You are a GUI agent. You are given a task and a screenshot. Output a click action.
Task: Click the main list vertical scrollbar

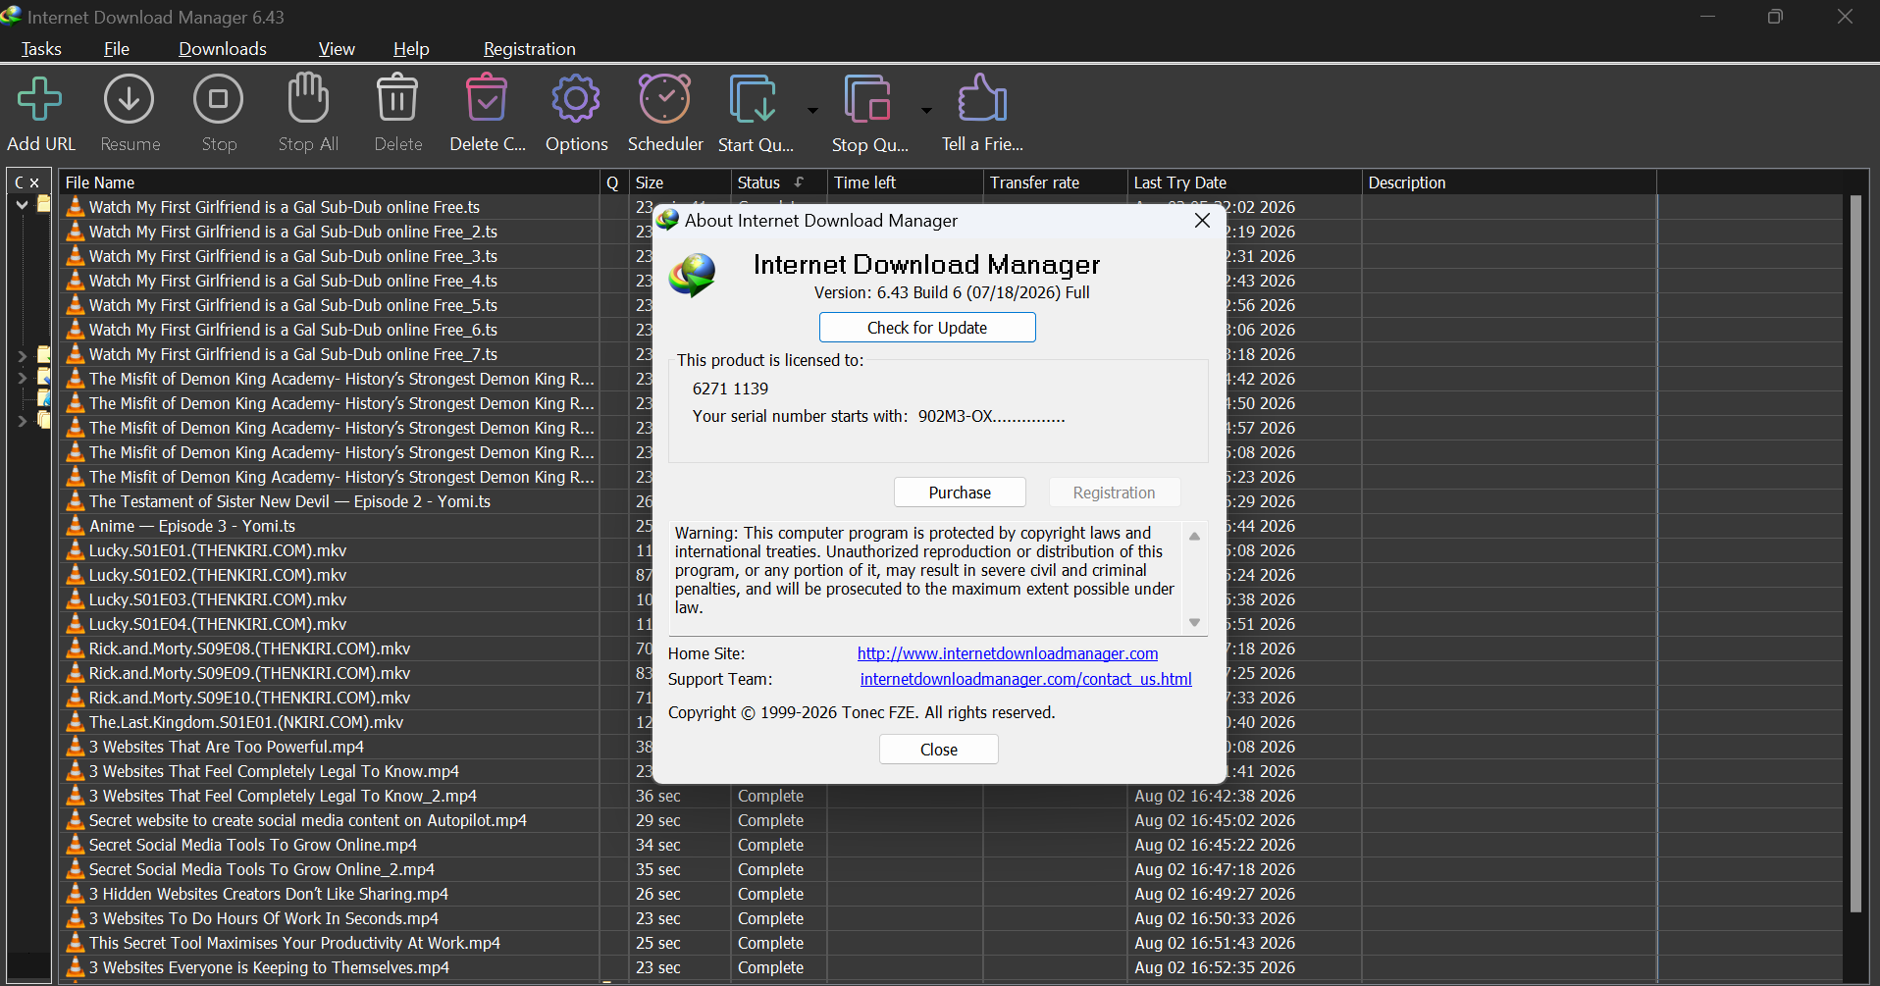(1854, 554)
